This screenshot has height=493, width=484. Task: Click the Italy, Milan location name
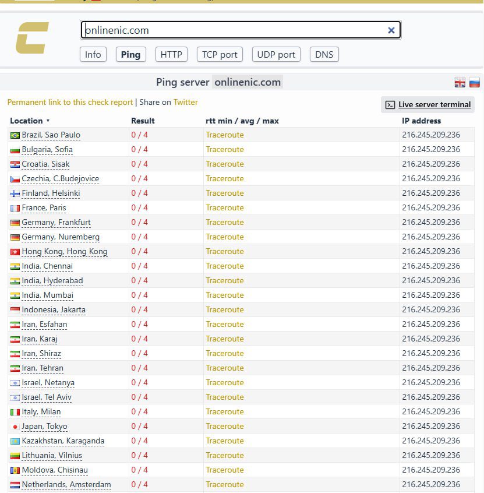(41, 412)
